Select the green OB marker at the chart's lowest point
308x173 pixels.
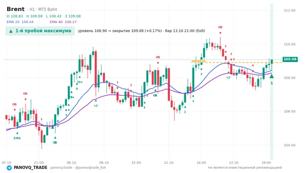coord(55,142)
